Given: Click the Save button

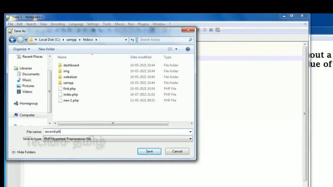Looking at the screenshot, I should [149, 151].
